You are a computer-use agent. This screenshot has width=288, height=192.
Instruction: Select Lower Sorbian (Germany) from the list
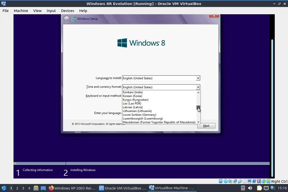pos(159,115)
